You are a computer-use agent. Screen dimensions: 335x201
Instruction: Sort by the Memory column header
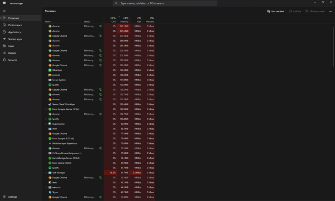[x=125, y=20]
